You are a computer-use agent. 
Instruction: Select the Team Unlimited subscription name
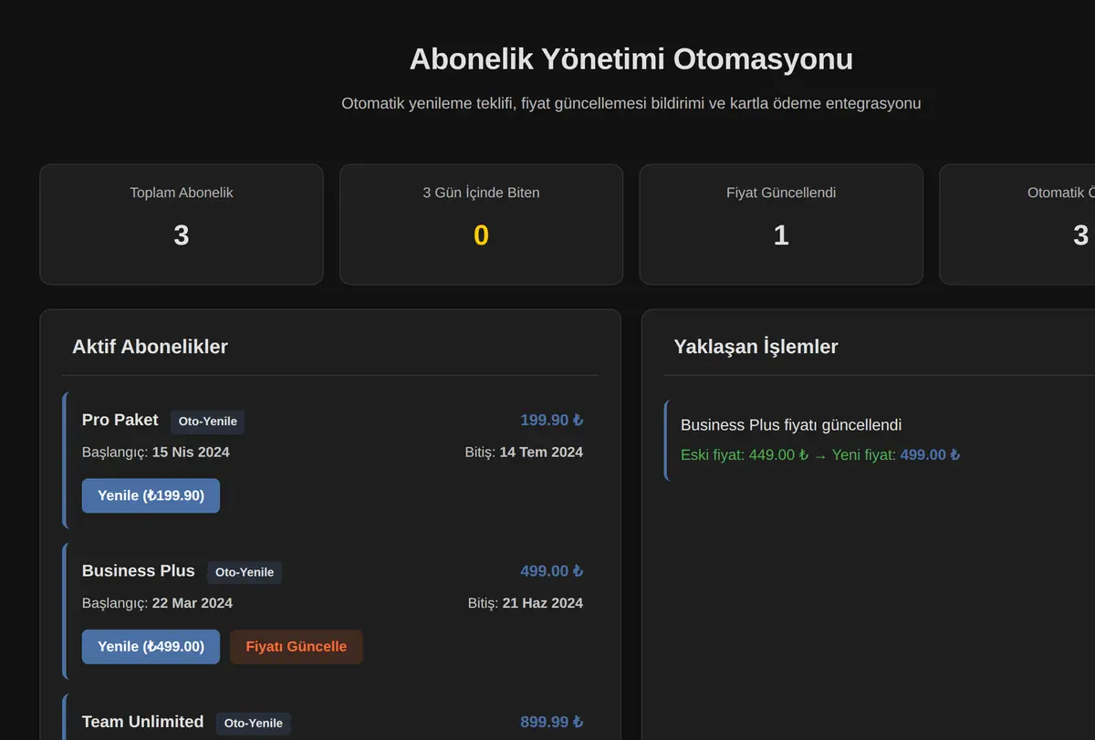142,721
